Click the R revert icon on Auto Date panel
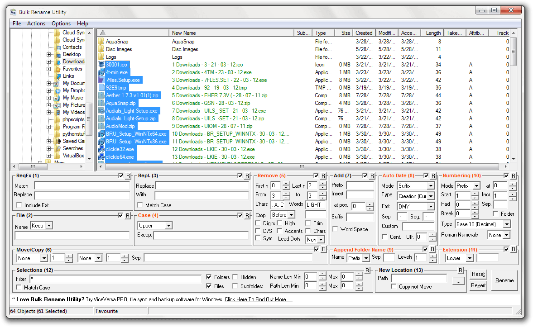The image size is (533, 327). [x=433, y=176]
